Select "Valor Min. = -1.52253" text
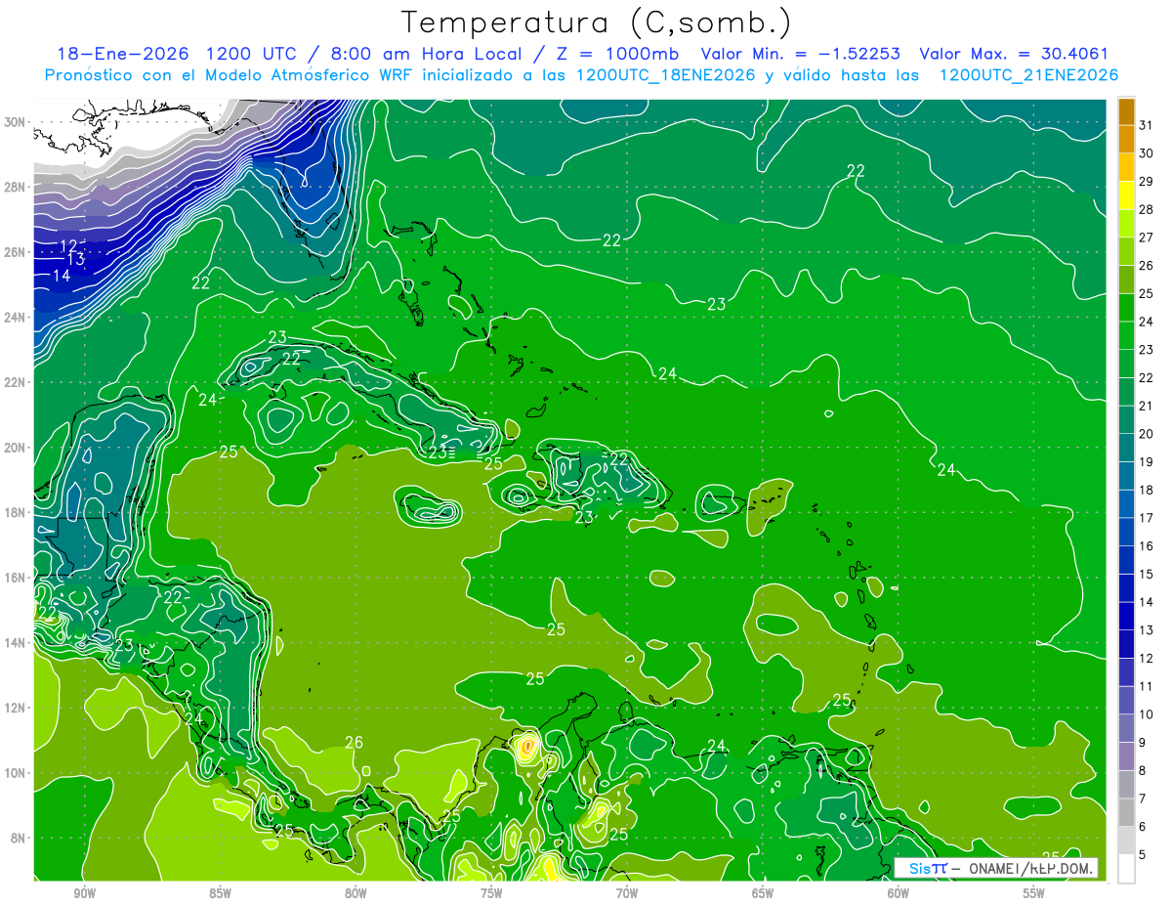Screen dimensions: 1172x906 point(801,54)
